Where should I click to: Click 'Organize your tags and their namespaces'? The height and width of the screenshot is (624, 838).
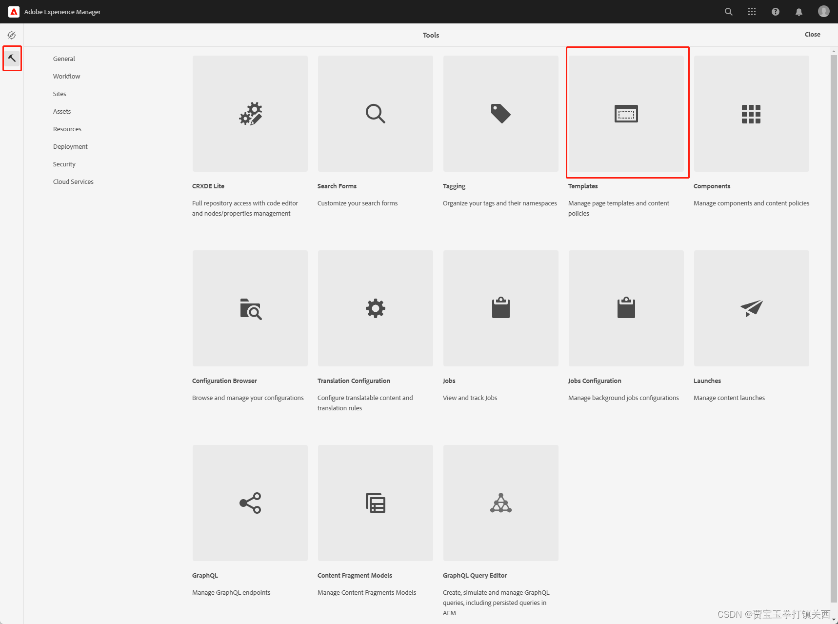(499, 203)
